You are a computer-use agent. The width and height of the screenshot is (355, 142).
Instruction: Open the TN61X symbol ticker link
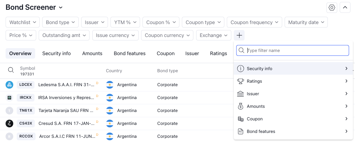pos(26,111)
